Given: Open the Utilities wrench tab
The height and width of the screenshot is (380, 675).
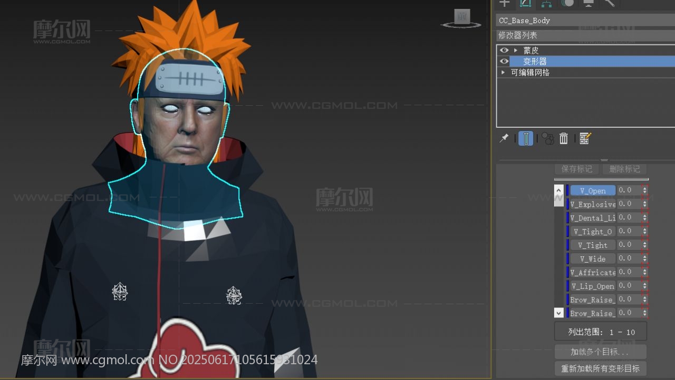Looking at the screenshot, I should 610,3.
